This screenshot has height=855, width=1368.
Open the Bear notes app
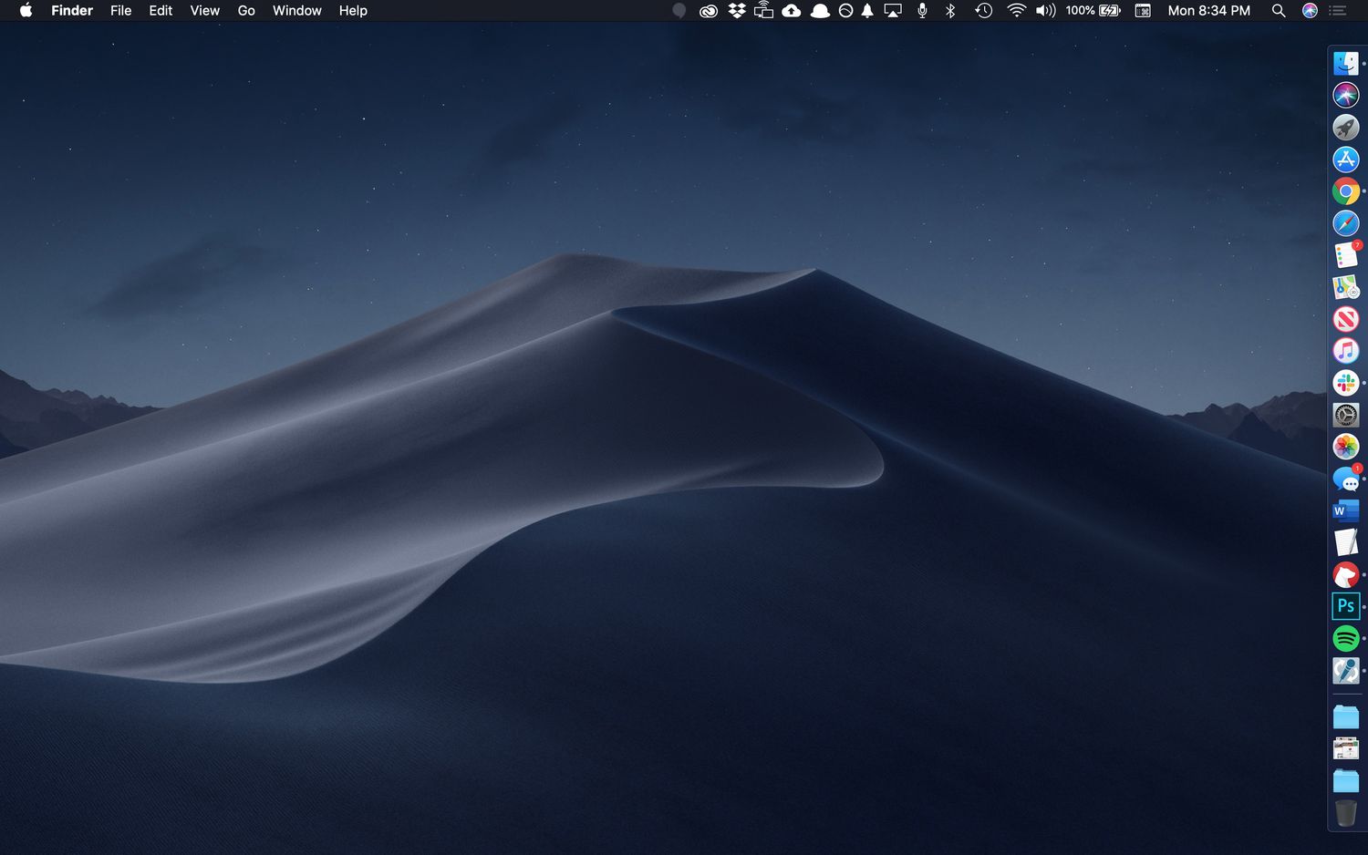(x=1345, y=575)
